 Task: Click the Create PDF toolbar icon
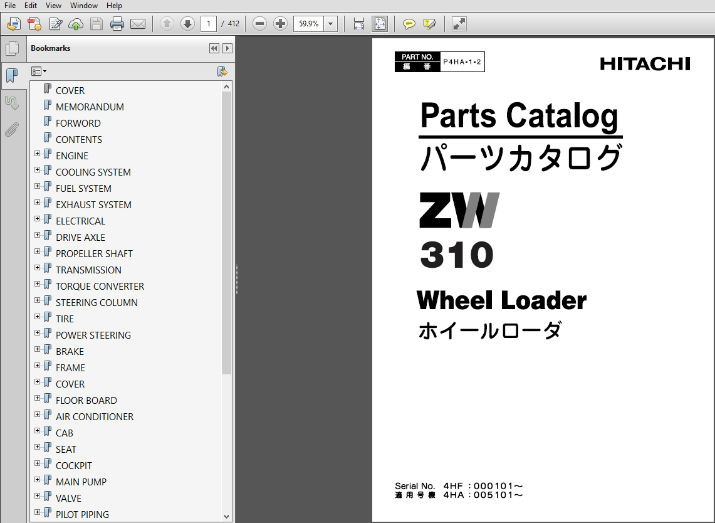tap(14, 24)
